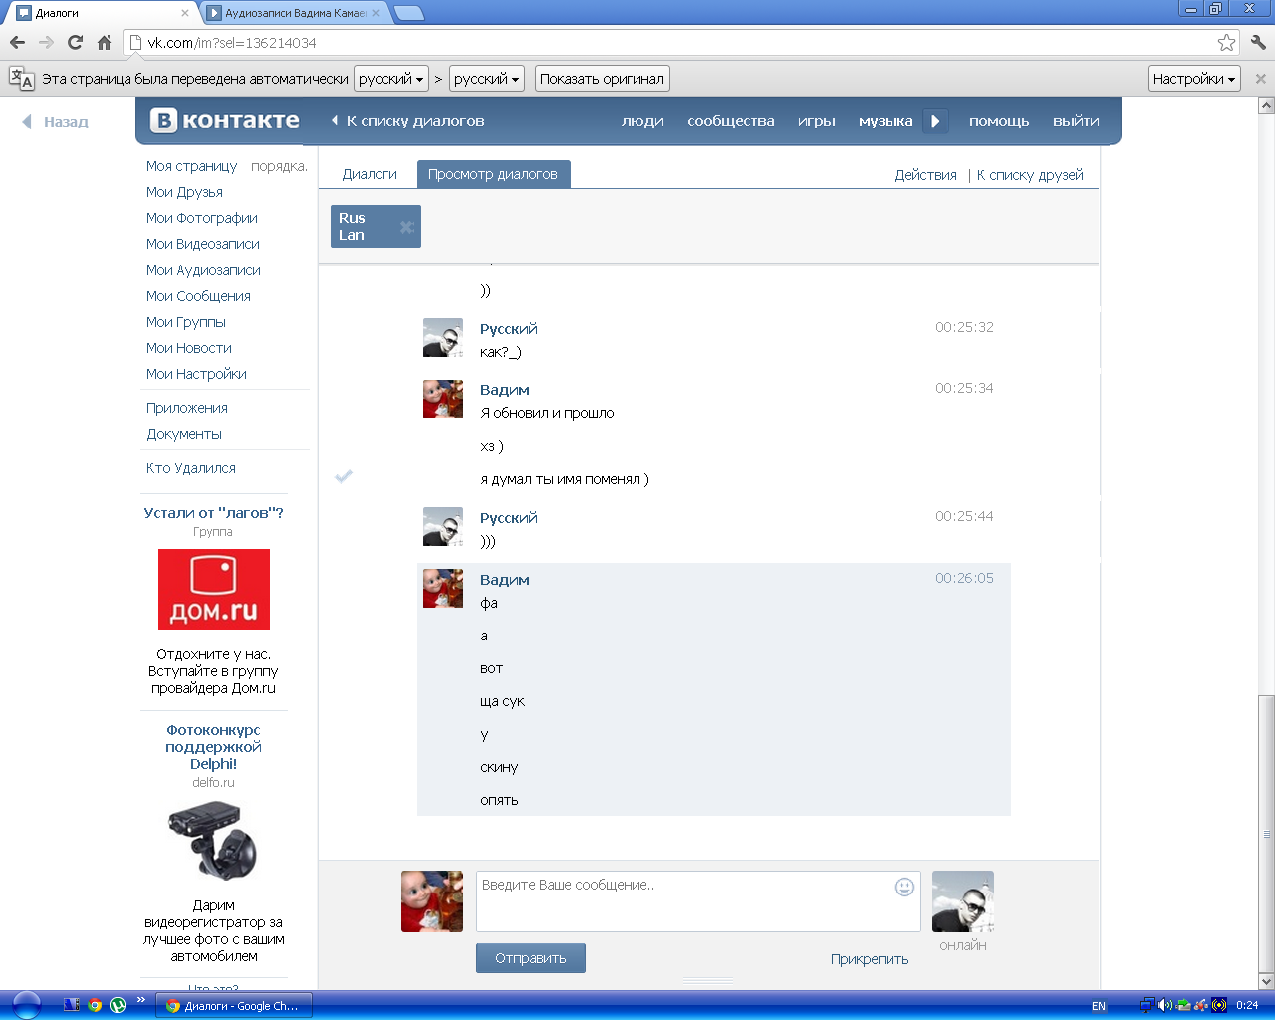Close the Диалоги browser tab
Screen dimensions: 1275x1020
184,13
